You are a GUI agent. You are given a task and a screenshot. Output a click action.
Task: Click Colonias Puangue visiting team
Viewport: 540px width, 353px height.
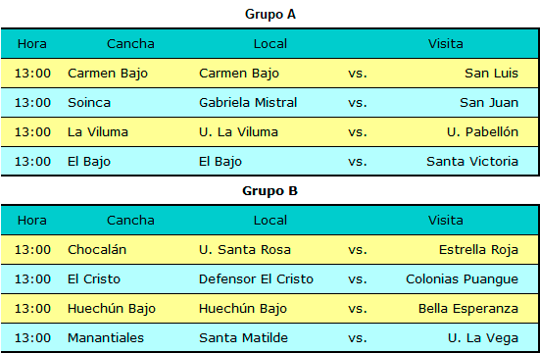tap(462, 279)
